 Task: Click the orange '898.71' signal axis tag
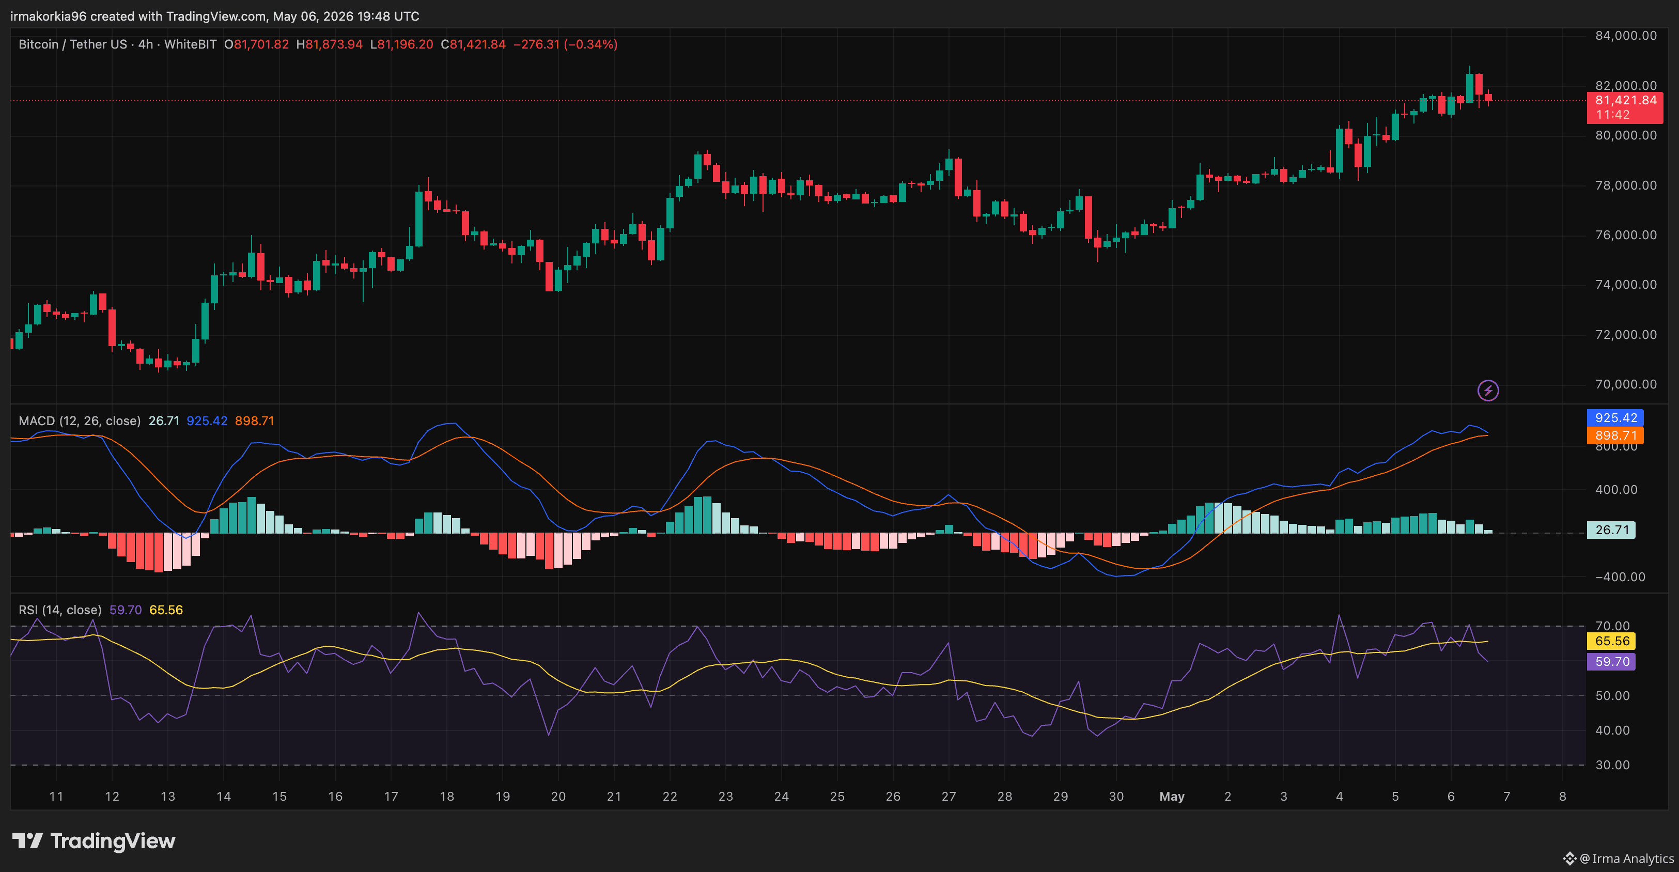coord(1615,435)
